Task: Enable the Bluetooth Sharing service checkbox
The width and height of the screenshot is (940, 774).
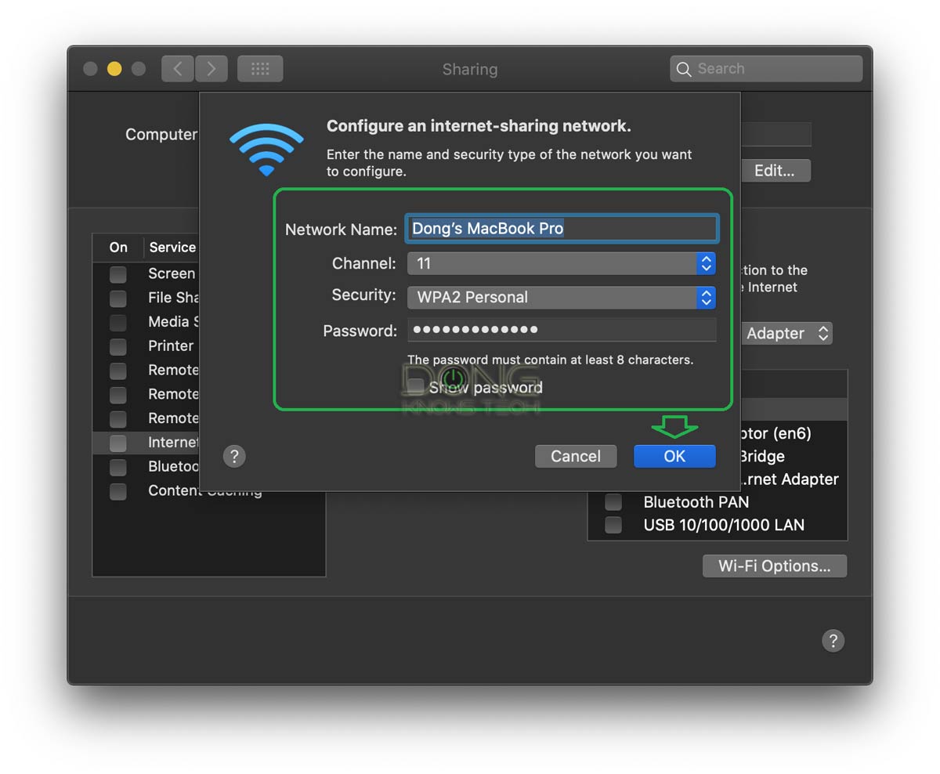Action: click(x=117, y=467)
